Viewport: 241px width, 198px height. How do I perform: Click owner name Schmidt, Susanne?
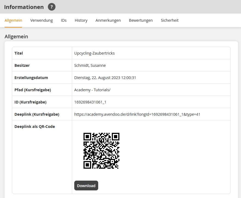(90, 65)
